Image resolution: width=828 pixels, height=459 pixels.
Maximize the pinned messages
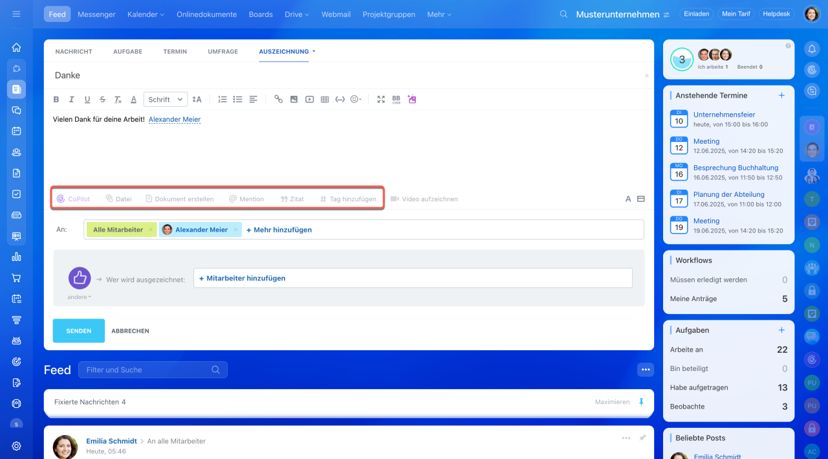(x=612, y=402)
